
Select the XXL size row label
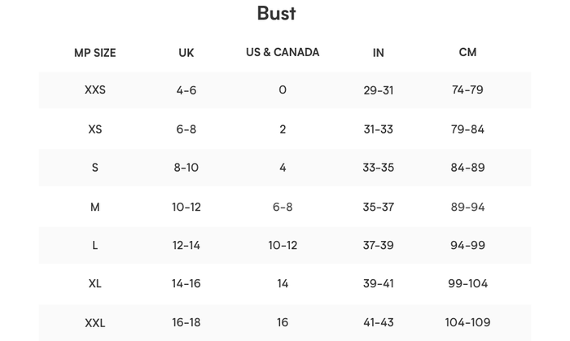(94, 323)
